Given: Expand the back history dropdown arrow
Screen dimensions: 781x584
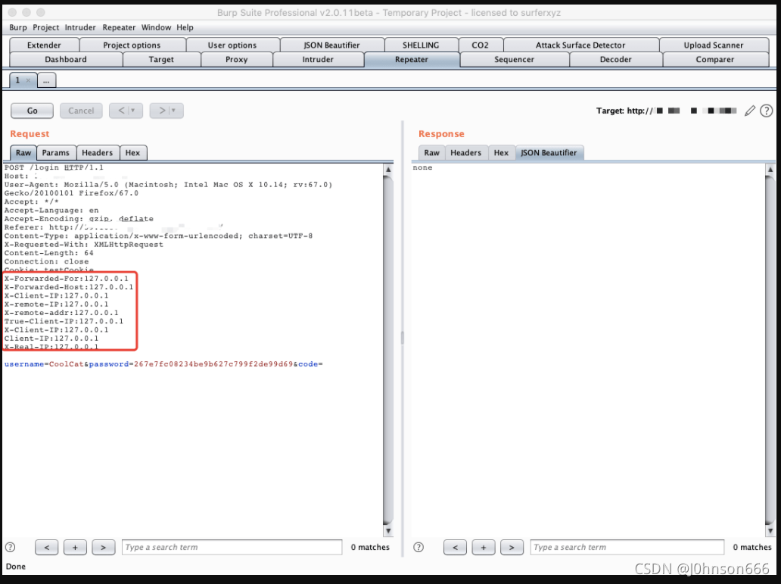Looking at the screenshot, I should click(x=133, y=111).
